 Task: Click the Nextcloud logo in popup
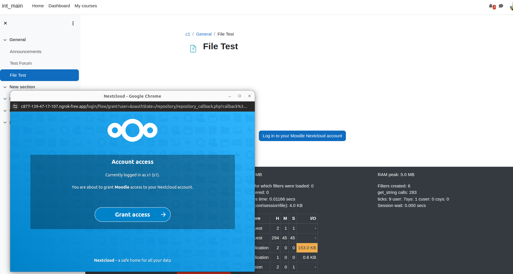132,130
